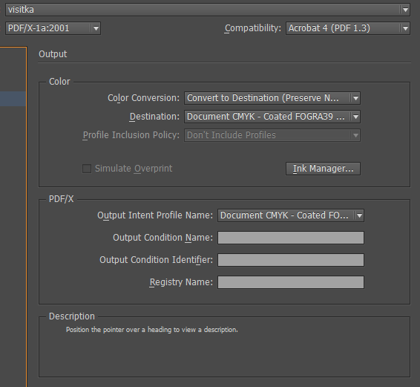Click the Compatibility dropdown arrow icon
This screenshot has height=387, width=420.
[x=405, y=28]
